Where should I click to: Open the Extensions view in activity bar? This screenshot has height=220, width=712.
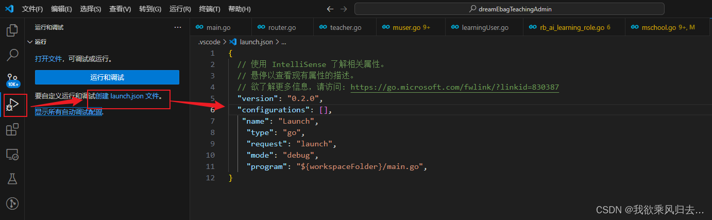tap(12, 130)
